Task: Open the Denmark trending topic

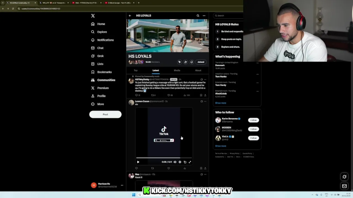Action: click(220, 65)
